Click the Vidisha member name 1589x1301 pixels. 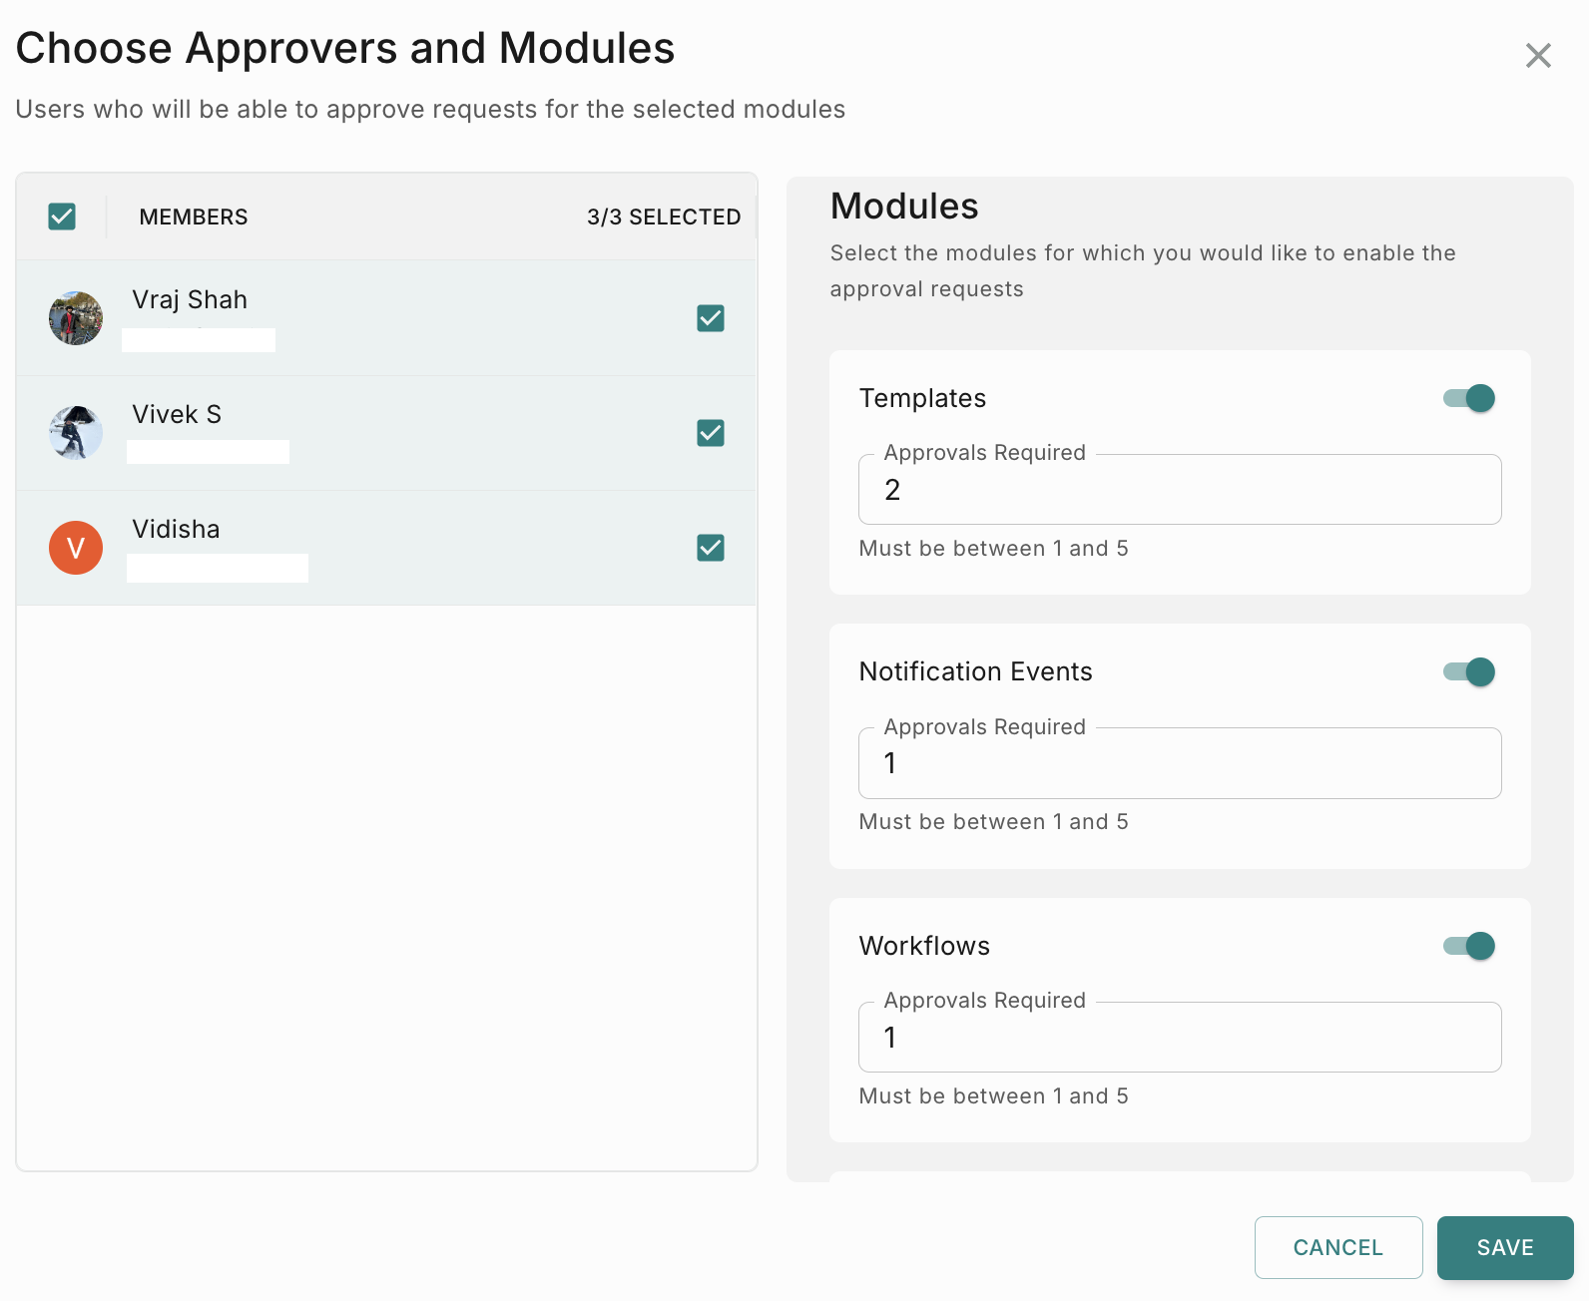(176, 529)
